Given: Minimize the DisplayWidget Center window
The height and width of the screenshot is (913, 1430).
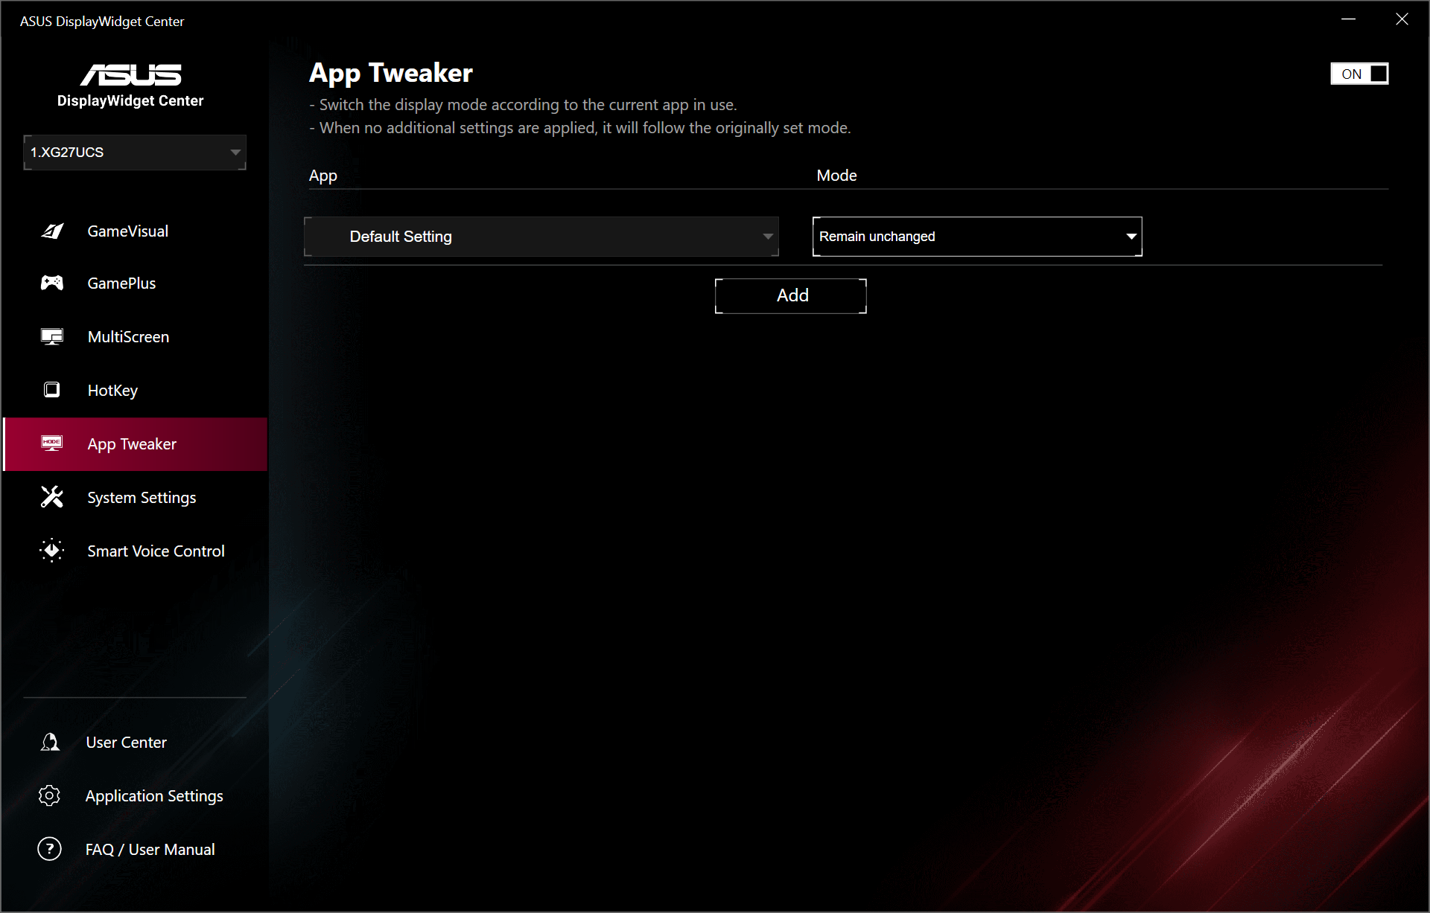Looking at the screenshot, I should click(x=1348, y=19).
